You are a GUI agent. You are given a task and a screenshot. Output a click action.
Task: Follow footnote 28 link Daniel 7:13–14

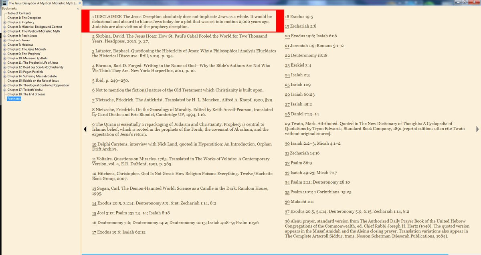287,114
